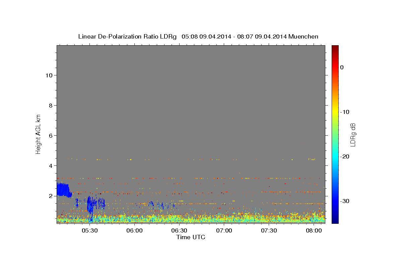Click the 'LDRg dB' colorbar label
402x268 pixels.
[x=353, y=135]
